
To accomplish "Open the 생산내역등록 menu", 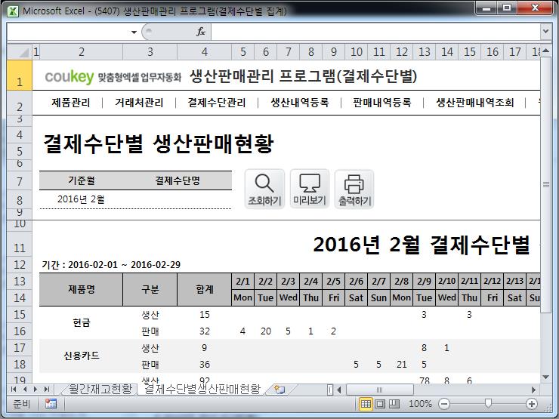I will pyautogui.click(x=299, y=103).
